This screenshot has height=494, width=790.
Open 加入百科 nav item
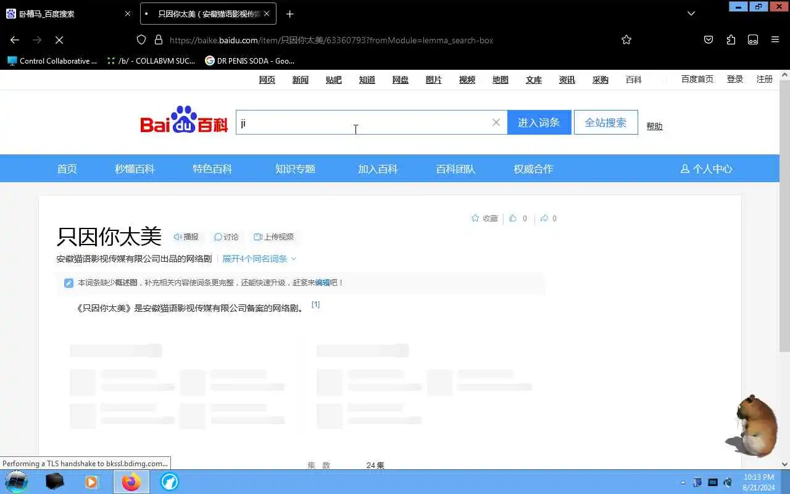(x=378, y=169)
